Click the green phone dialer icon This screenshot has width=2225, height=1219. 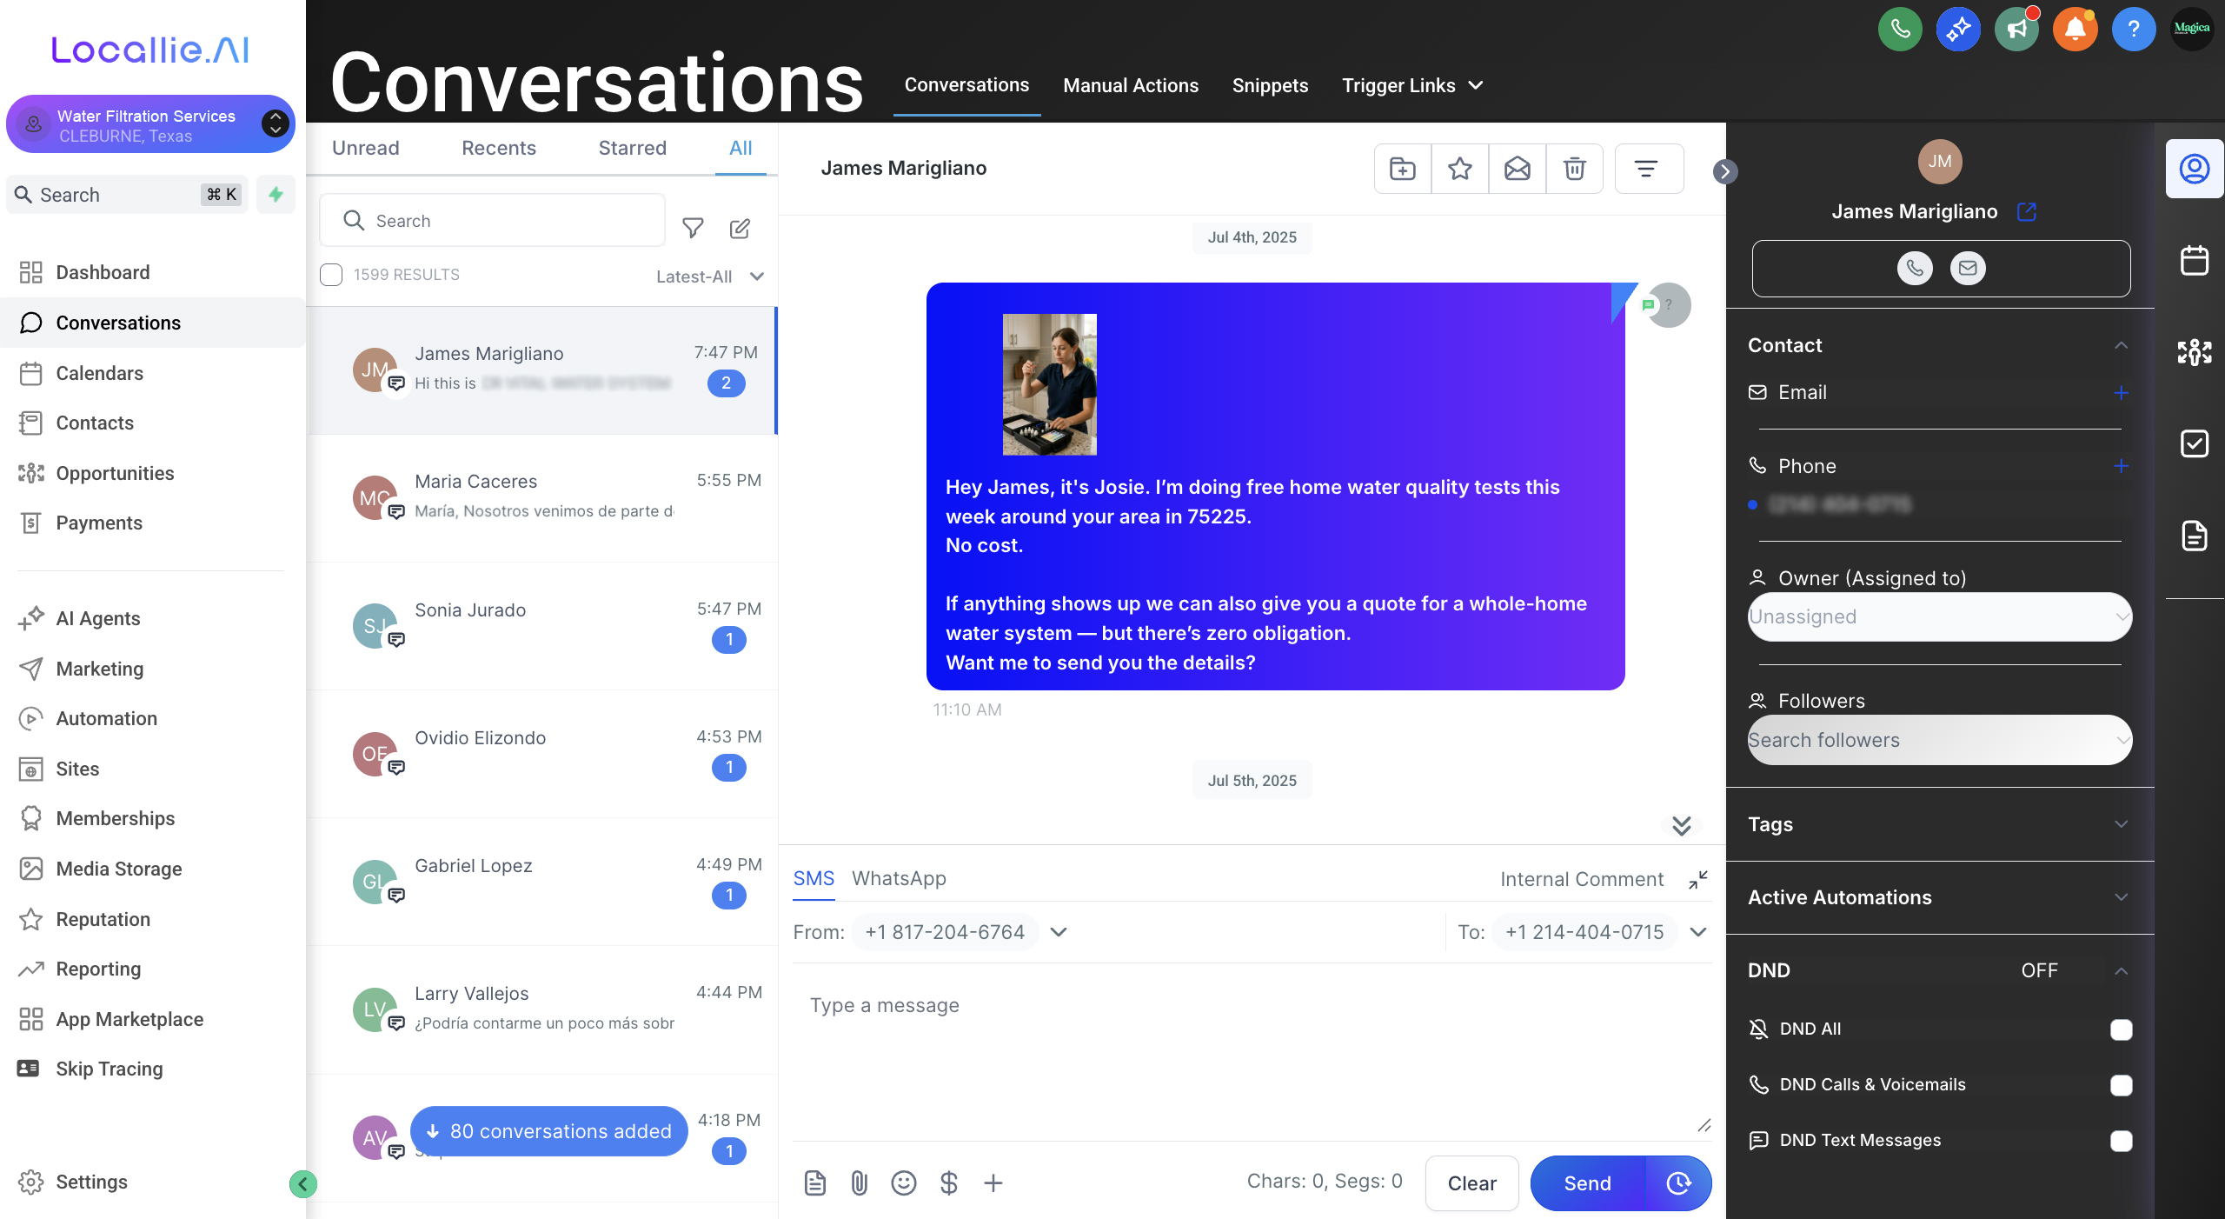click(1900, 30)
